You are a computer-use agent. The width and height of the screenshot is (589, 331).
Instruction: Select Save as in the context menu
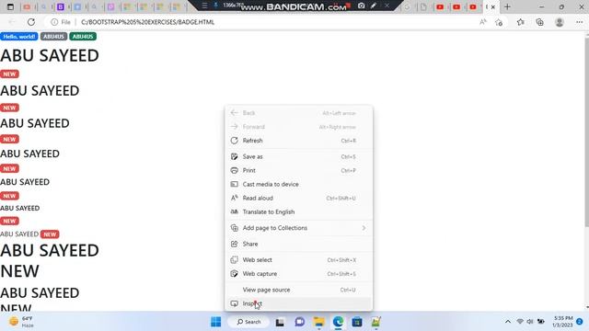tap(298, 156)
